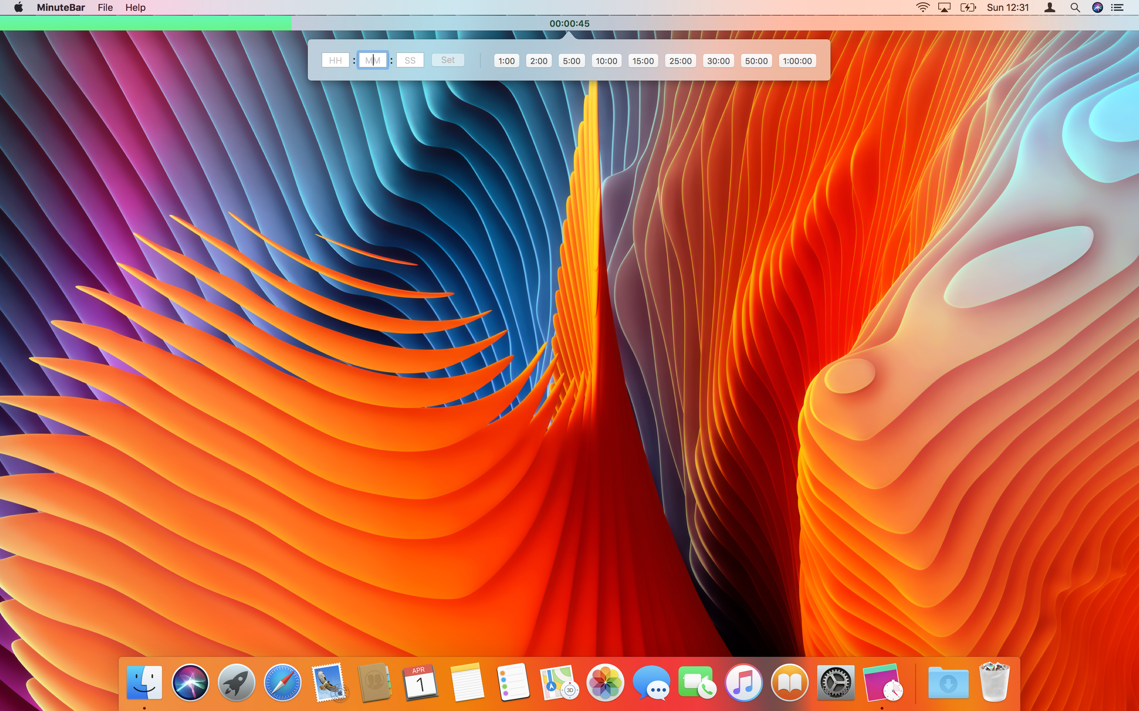
Task: Open the MinuteBar app icon in the Dock
Action: coord(882,682)
